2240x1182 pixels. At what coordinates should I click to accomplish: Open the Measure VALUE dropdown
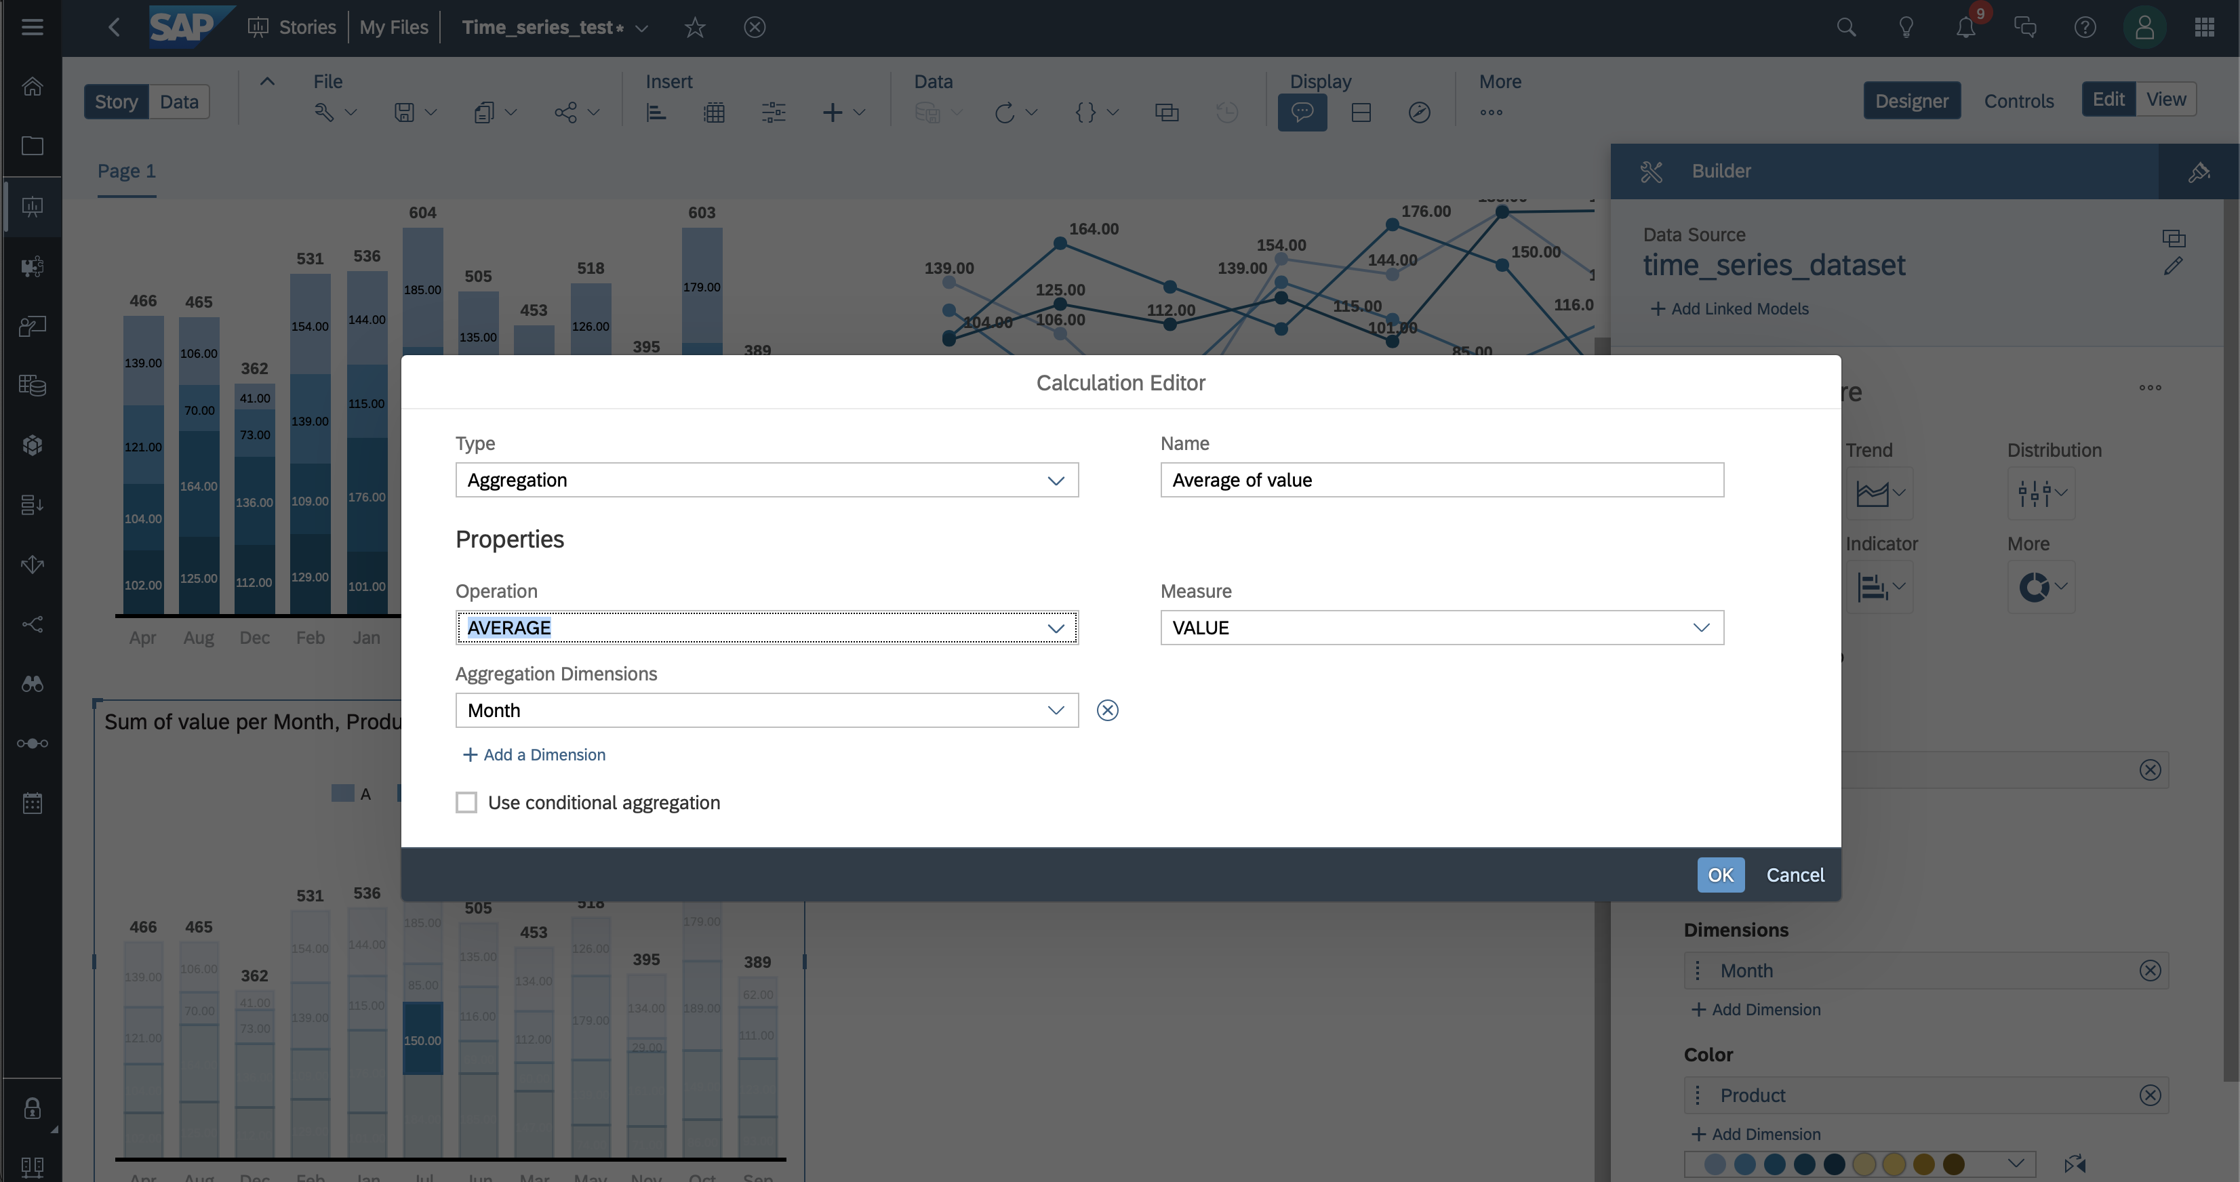(x=1441, y=628)
